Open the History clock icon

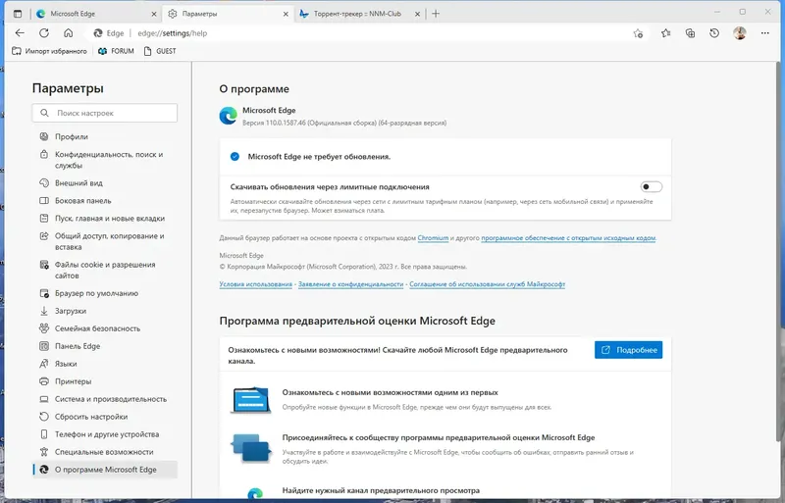click(714, 33)
